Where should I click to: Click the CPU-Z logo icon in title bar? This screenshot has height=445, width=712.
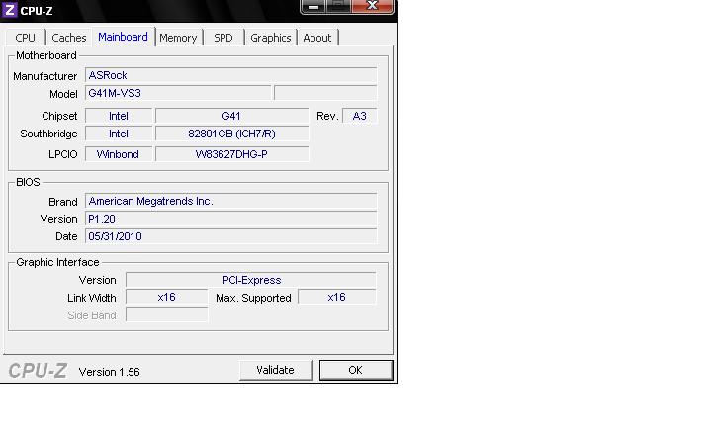(9, 10)
